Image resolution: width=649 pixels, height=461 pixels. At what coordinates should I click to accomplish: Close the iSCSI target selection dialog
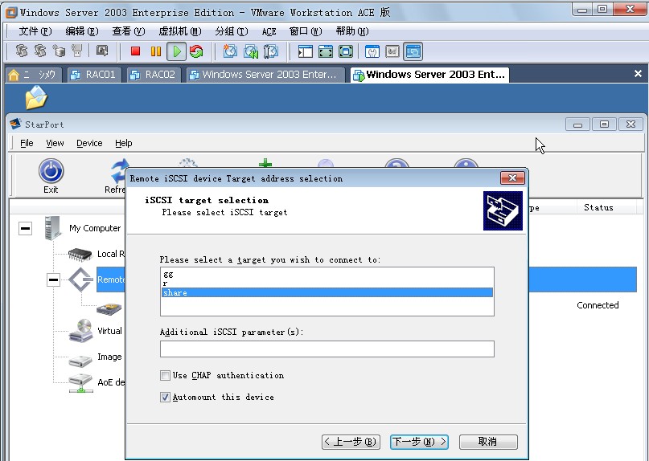click(x=512, y=177)
